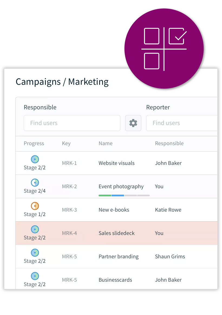The image size is (222, 315).
Task: Select the MRK-3 key link
Action: (69, 210)
